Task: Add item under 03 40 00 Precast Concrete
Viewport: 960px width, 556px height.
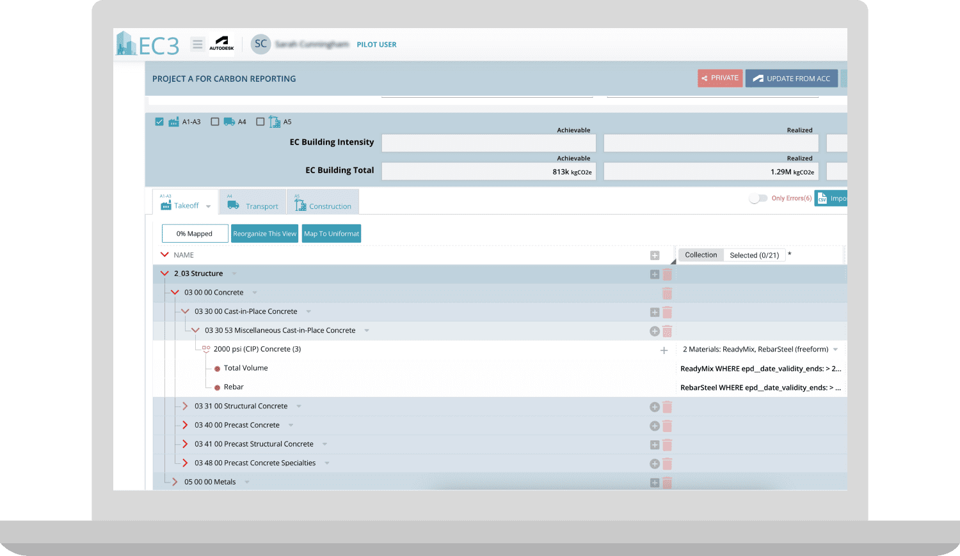Action: pyautogui.click(x=655, y=426)
